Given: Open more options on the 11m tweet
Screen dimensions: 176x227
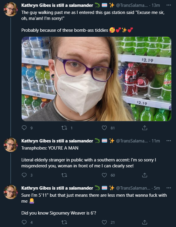Looking at the screenshot, I should (169, 141).
